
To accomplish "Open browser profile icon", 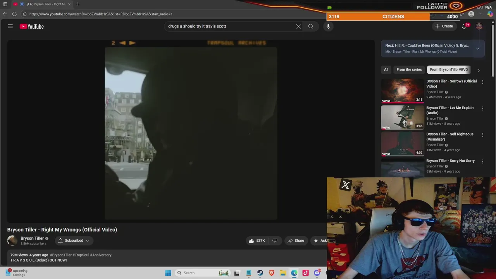I will click(x=471, y=14).
